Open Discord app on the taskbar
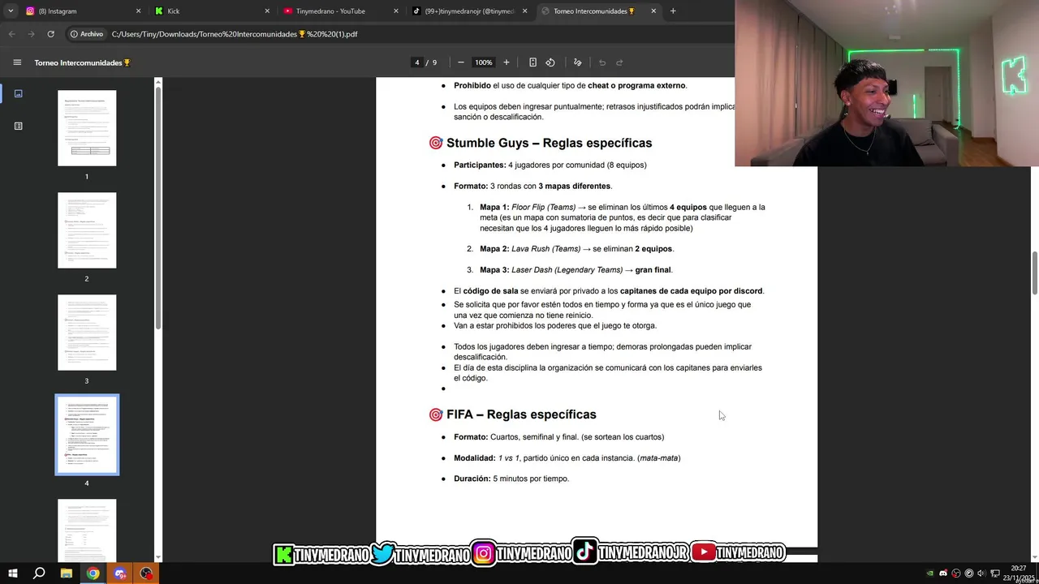The height and width of the screenshot is (584, 1039). click(120, 573)
